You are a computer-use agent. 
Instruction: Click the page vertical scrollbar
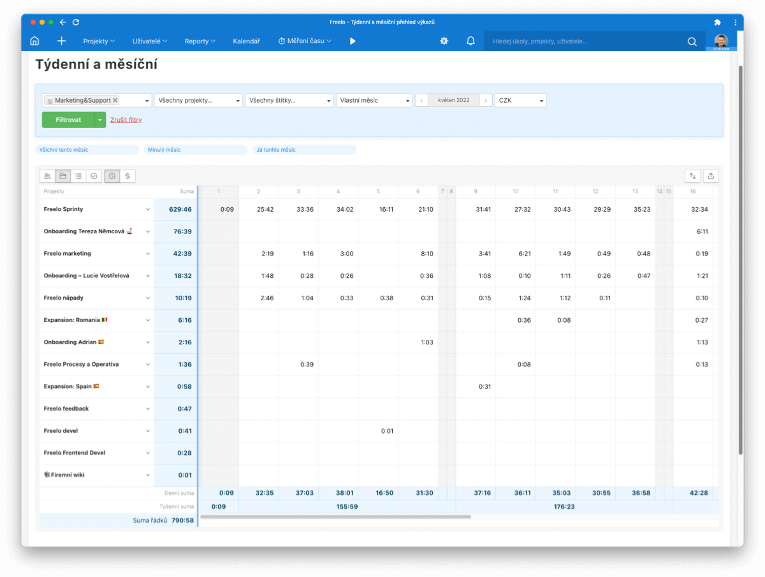tap(740, 260)
